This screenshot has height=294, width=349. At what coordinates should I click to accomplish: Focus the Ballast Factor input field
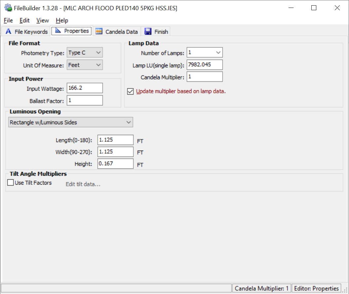click(85, 100)
